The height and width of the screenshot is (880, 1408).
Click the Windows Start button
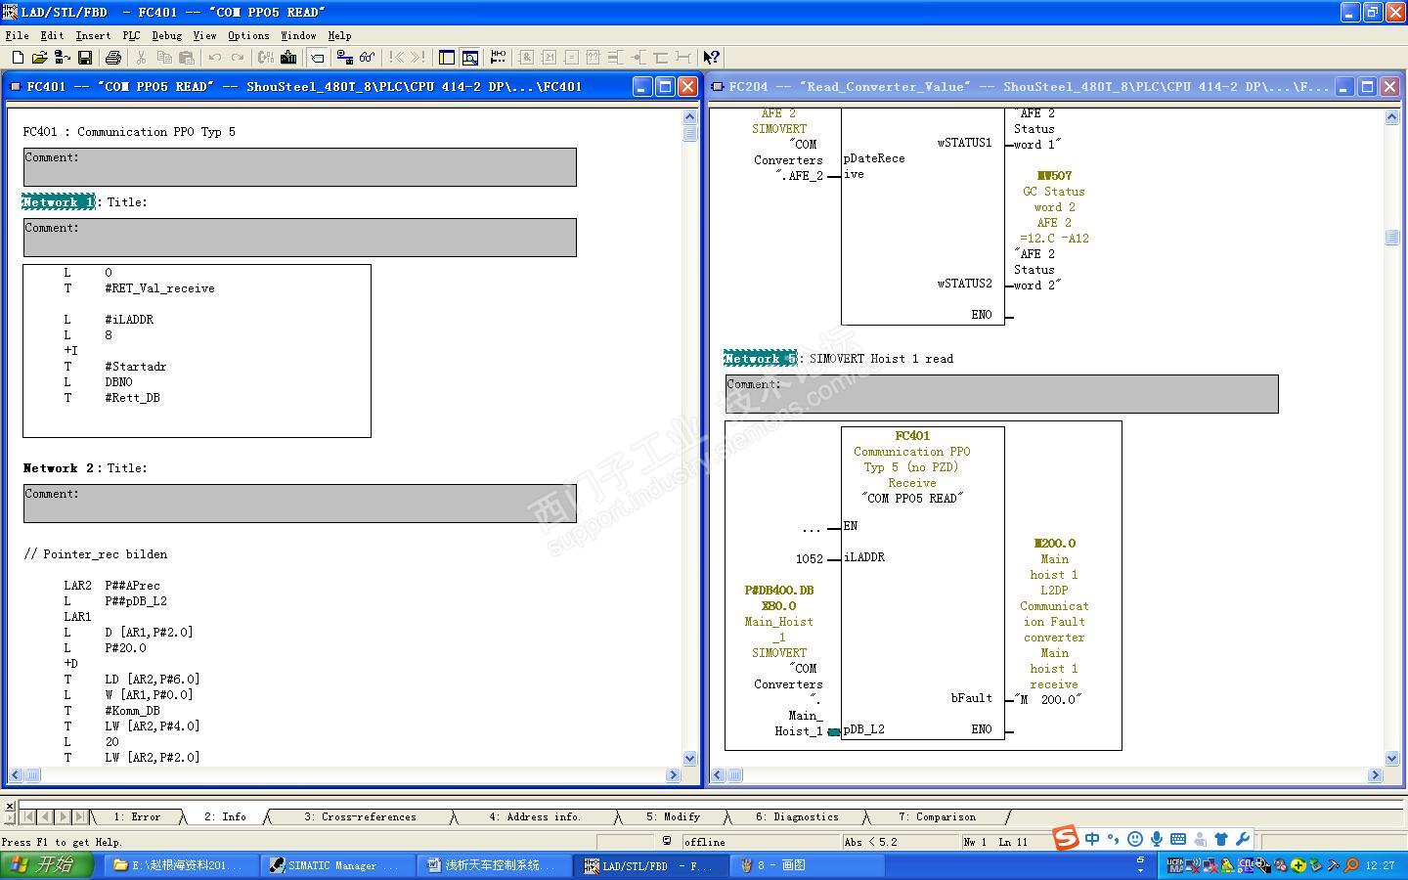pos(47,865)
